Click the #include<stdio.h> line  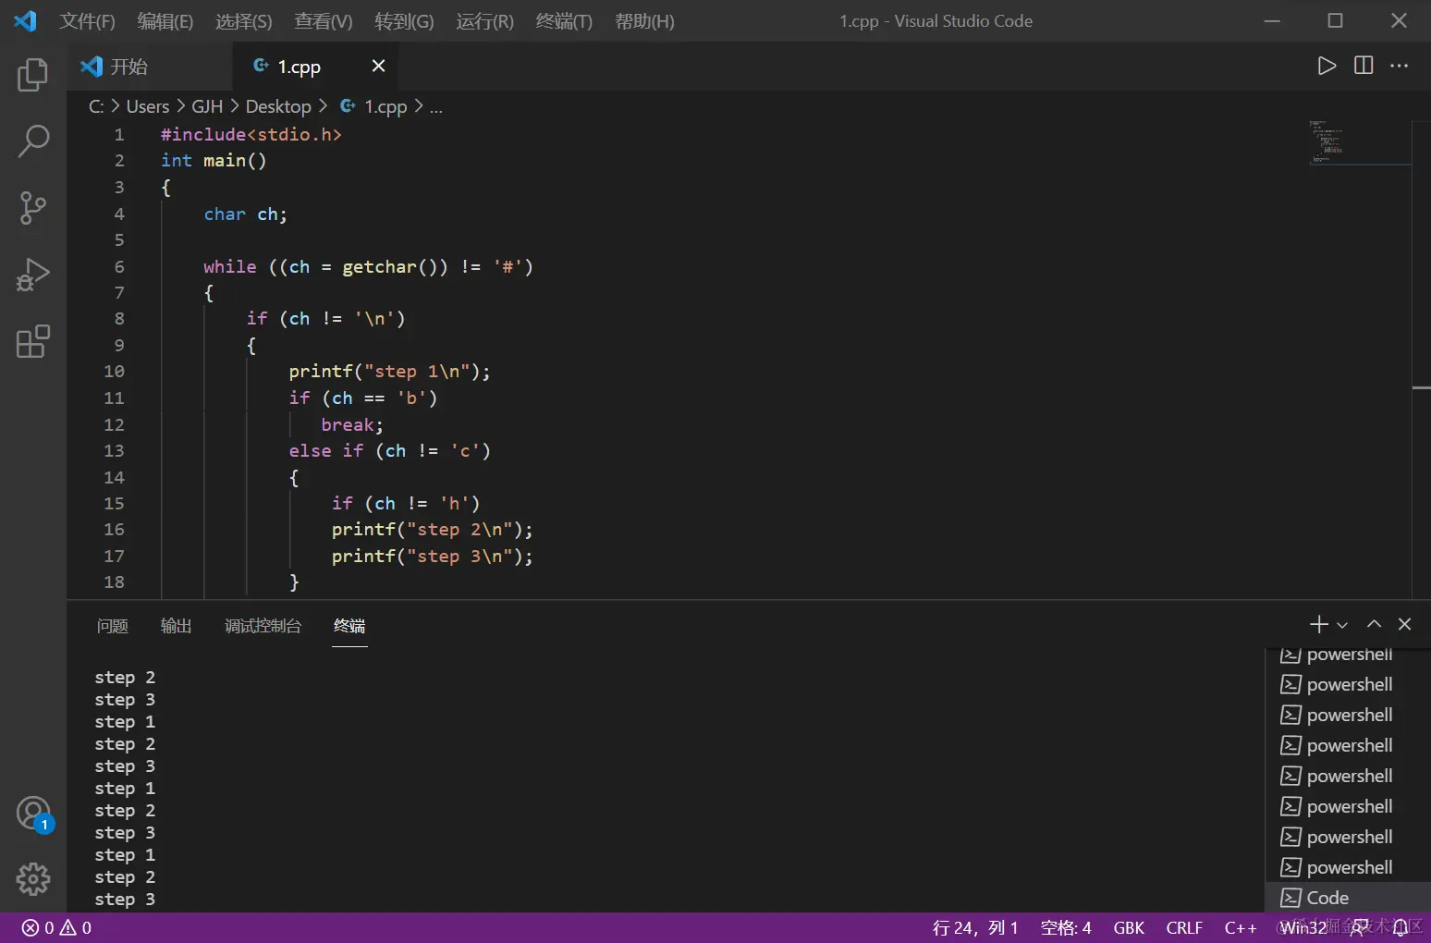(x=251, y=134)
